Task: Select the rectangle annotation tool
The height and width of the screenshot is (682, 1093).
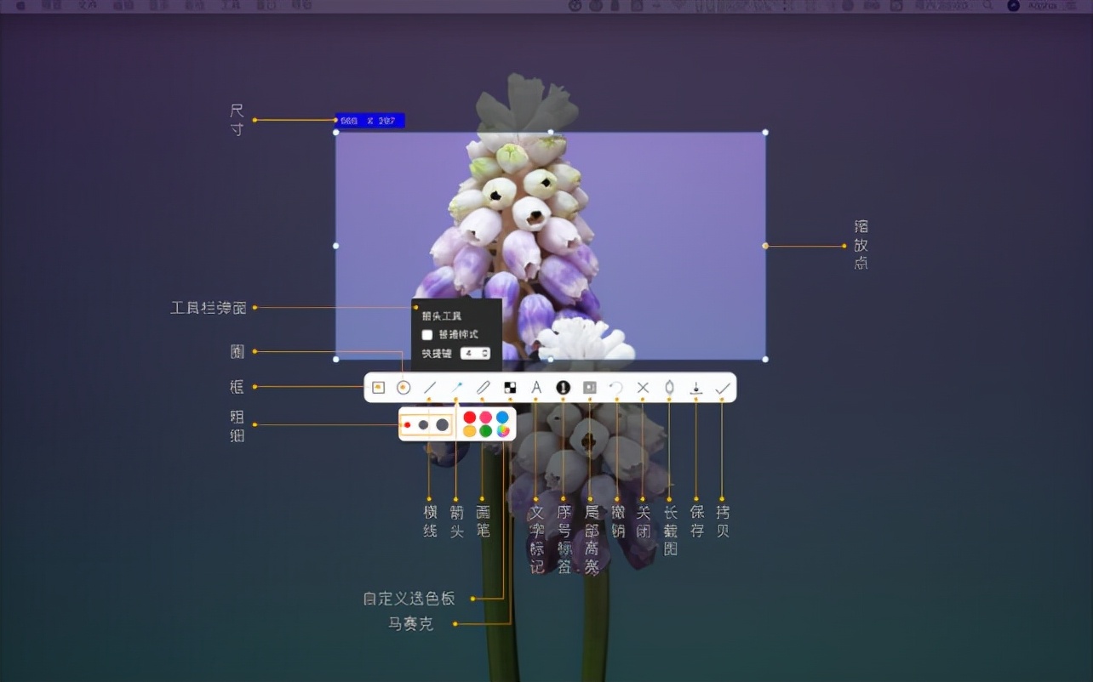Action: (x=379, y=387)
